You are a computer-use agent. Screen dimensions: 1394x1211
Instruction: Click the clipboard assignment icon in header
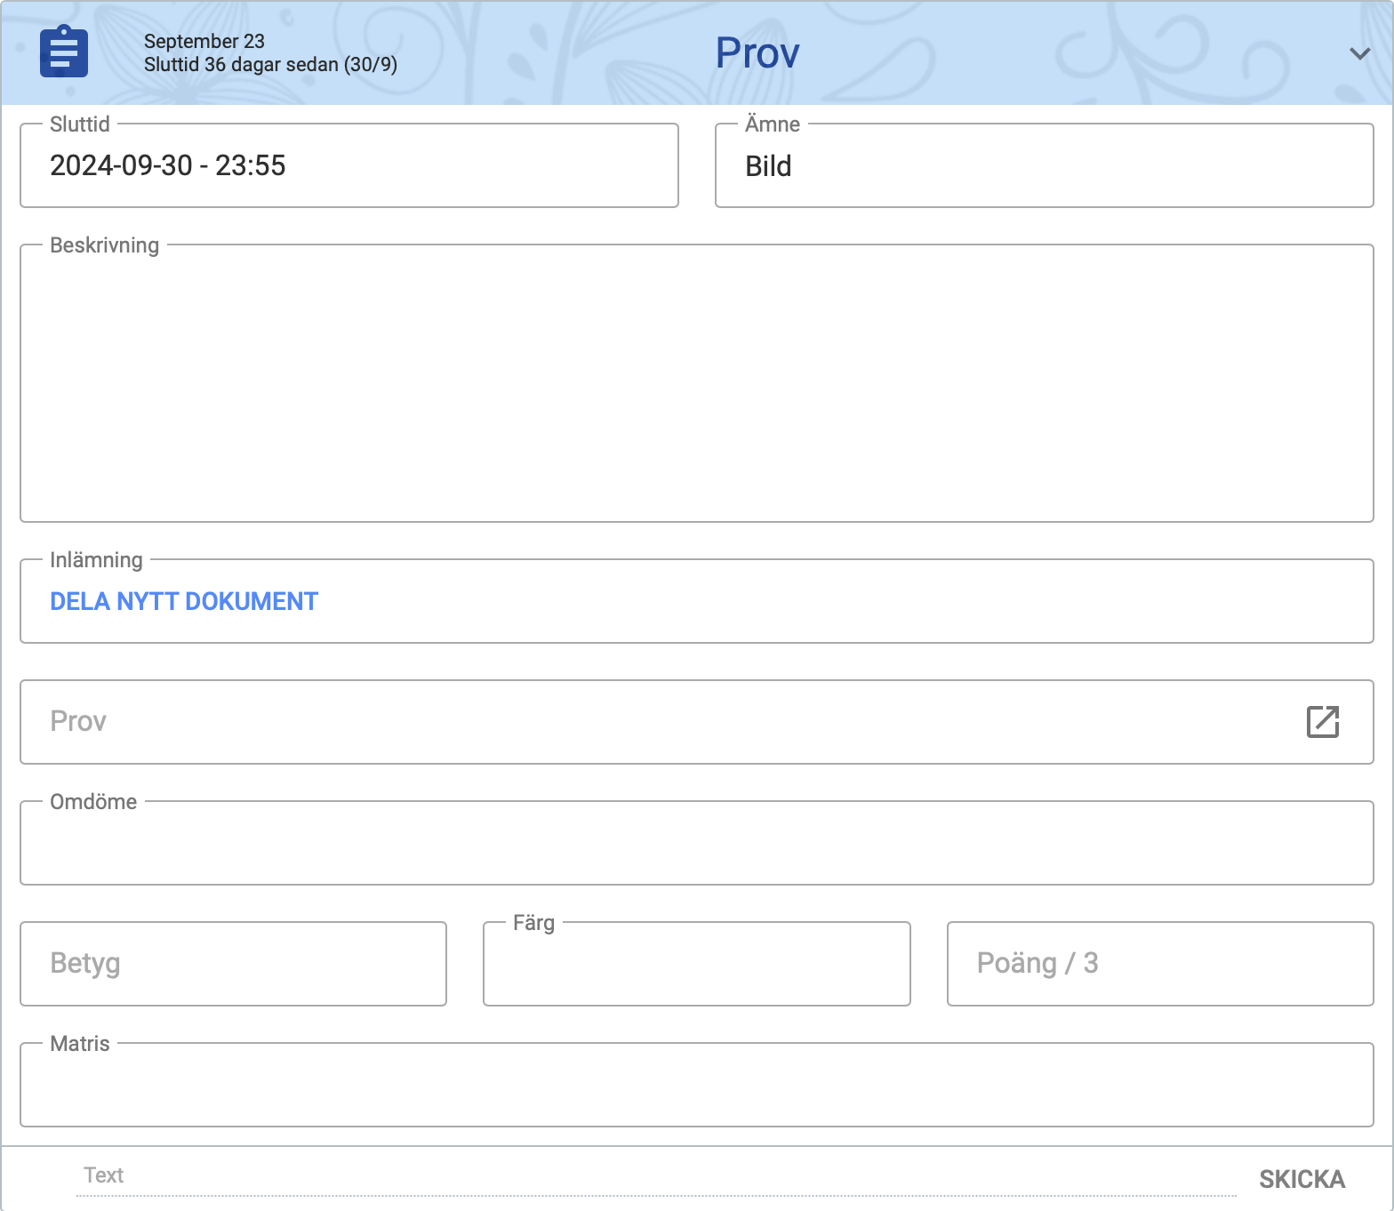coord(64,52)
